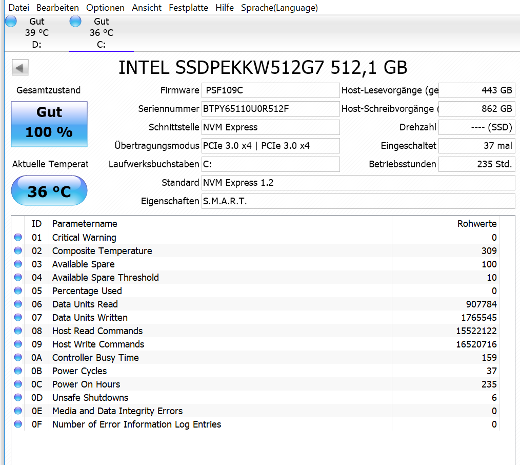Image resolution: width=520 pixels, height=465 pixels.
Task: Click the Drehzahl value ---- (SSD)
Action: click(476, 127)
